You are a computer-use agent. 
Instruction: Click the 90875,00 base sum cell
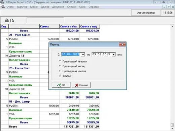(70, 122)
